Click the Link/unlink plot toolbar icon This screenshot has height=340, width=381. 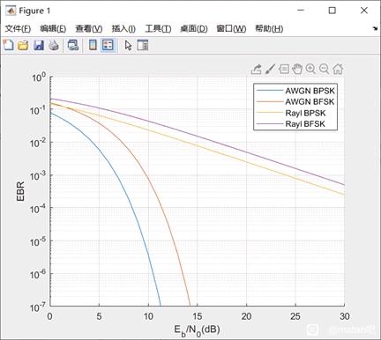tap(73, 45)
